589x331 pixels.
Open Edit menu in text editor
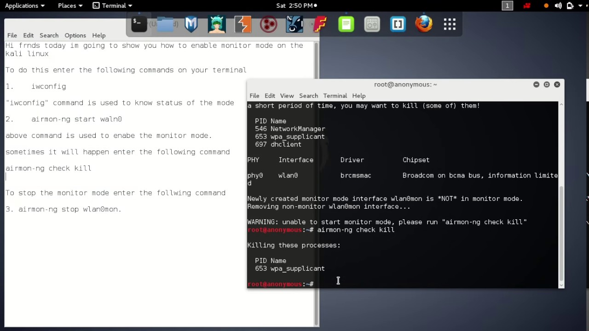(x=28, y=35)
